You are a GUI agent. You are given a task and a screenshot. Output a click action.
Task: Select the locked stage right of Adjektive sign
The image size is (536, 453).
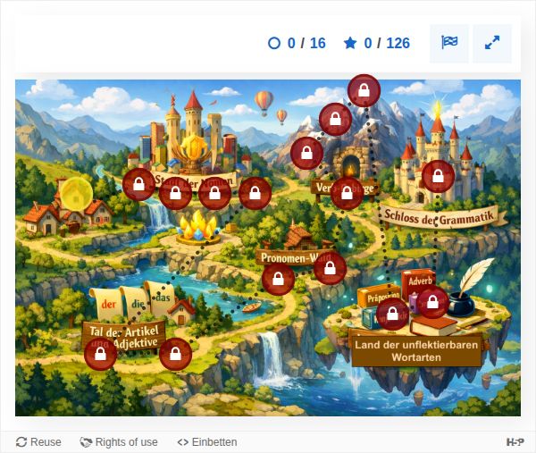(x=175, y=354)
